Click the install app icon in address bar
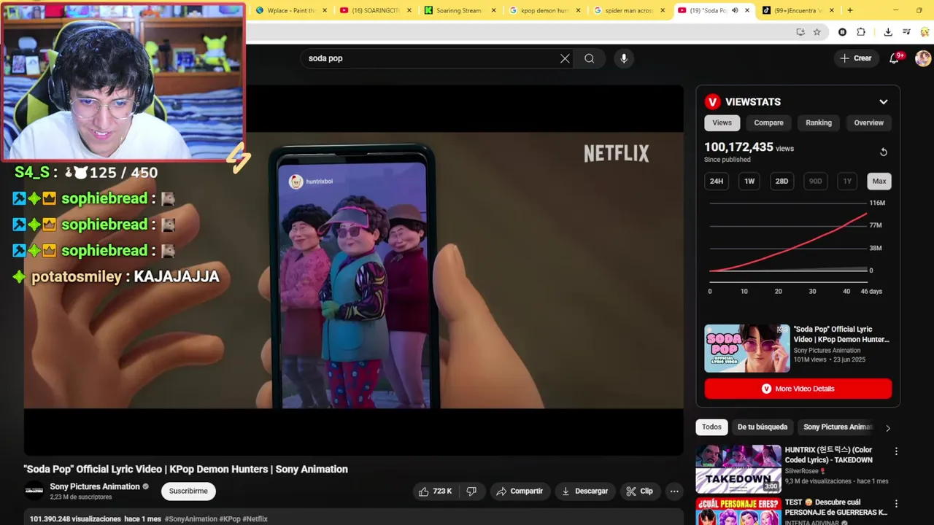934x525 pixels. pos(800,32)
